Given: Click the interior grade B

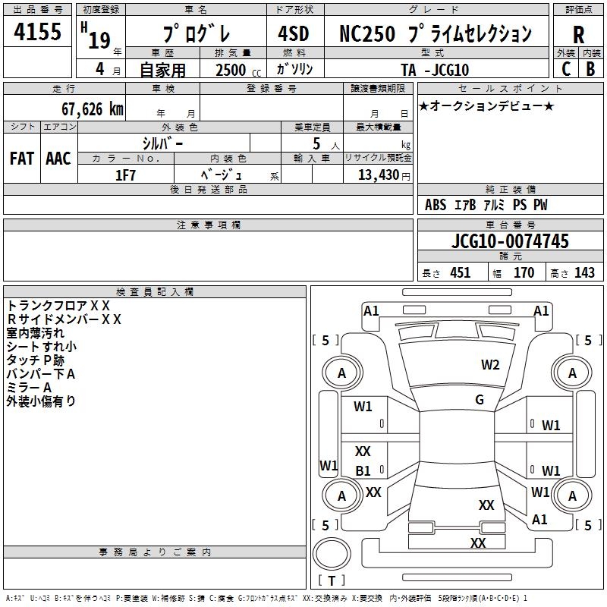Looking at the screenshot, I should (x=590, y=69).
